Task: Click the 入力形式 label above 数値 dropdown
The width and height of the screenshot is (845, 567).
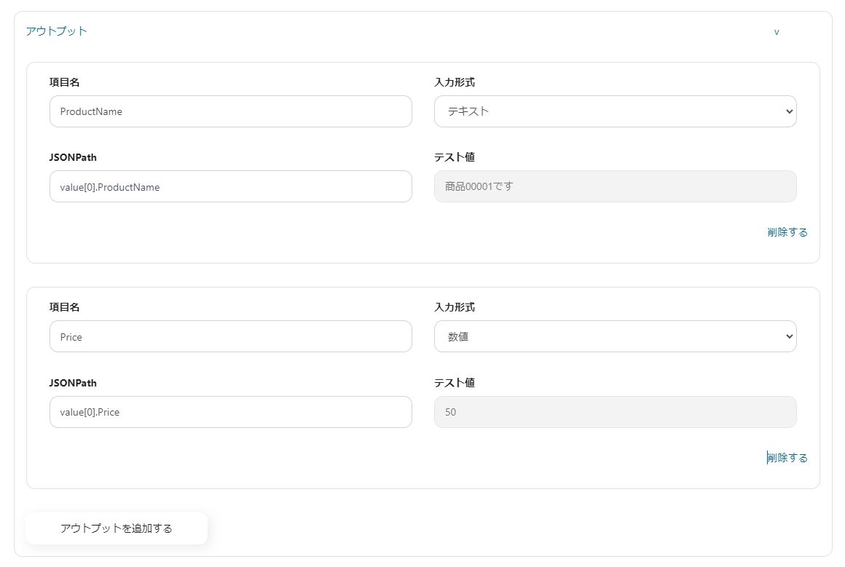Action: coord(455,307)
